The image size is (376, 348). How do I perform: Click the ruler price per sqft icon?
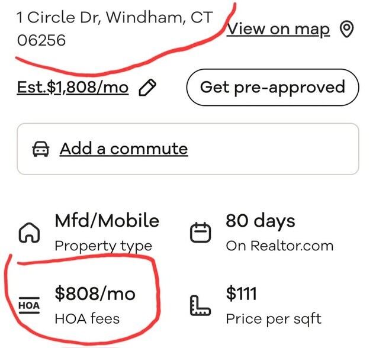pyautogui.click(x=200, y=305)
